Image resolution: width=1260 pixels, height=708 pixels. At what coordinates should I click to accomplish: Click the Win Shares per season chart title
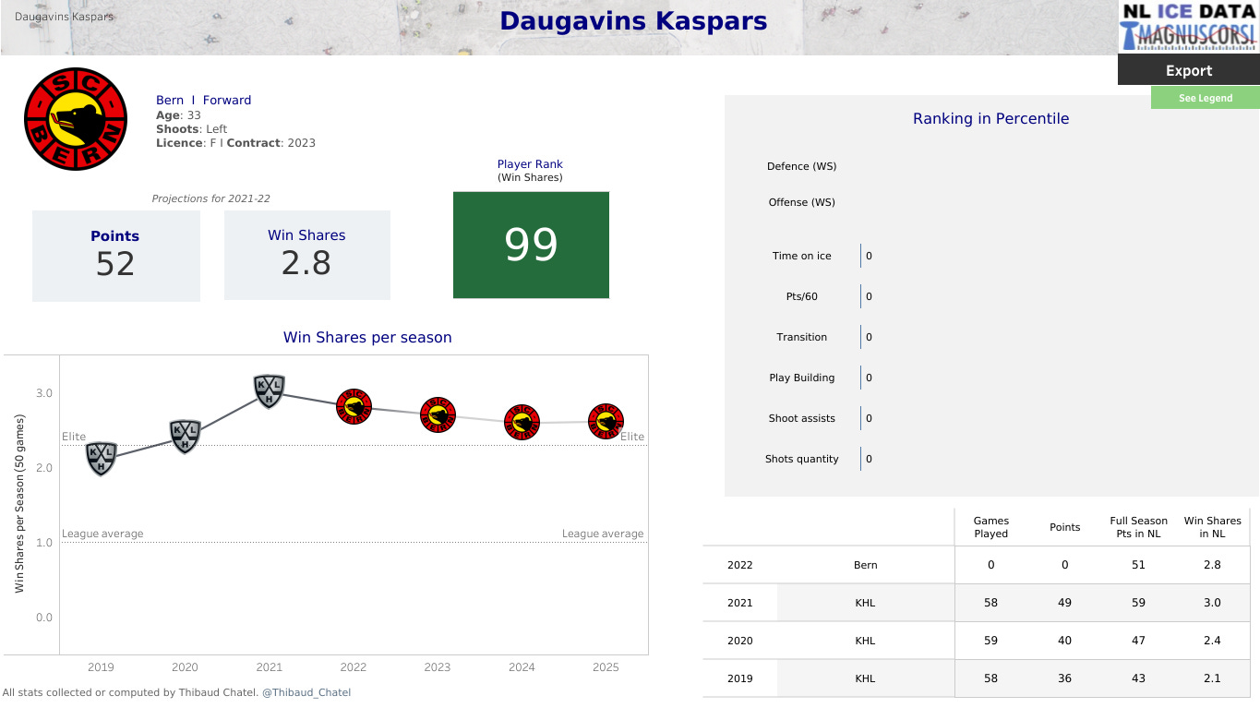367,337
